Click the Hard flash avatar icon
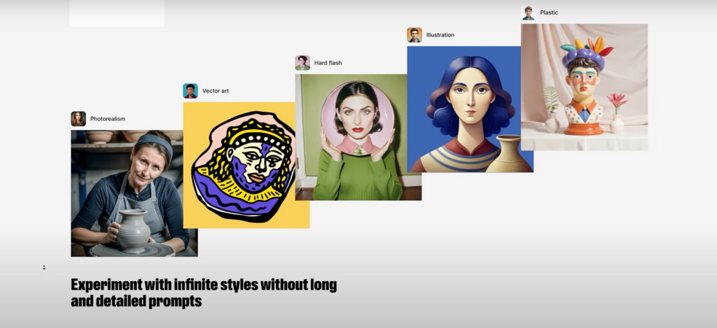 tap(302, 63)
